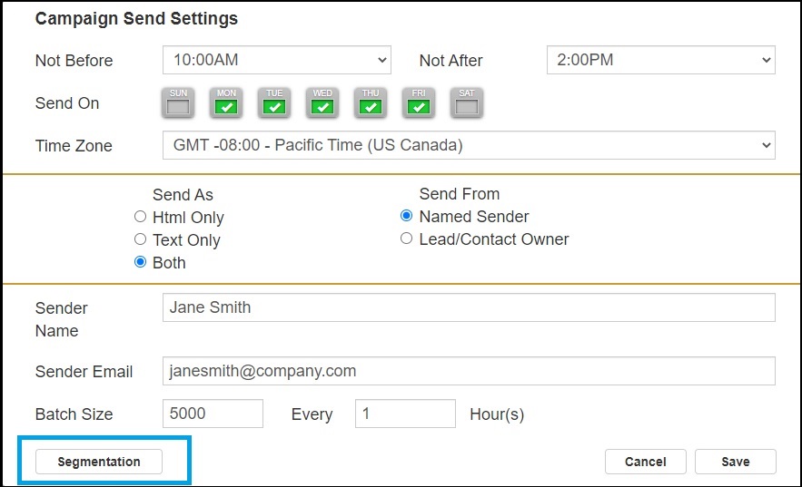This screenshot has height=487, width=802.
Task: Uncheck the Monday send day
Action: pyautogui.click(x=227, y=104)
